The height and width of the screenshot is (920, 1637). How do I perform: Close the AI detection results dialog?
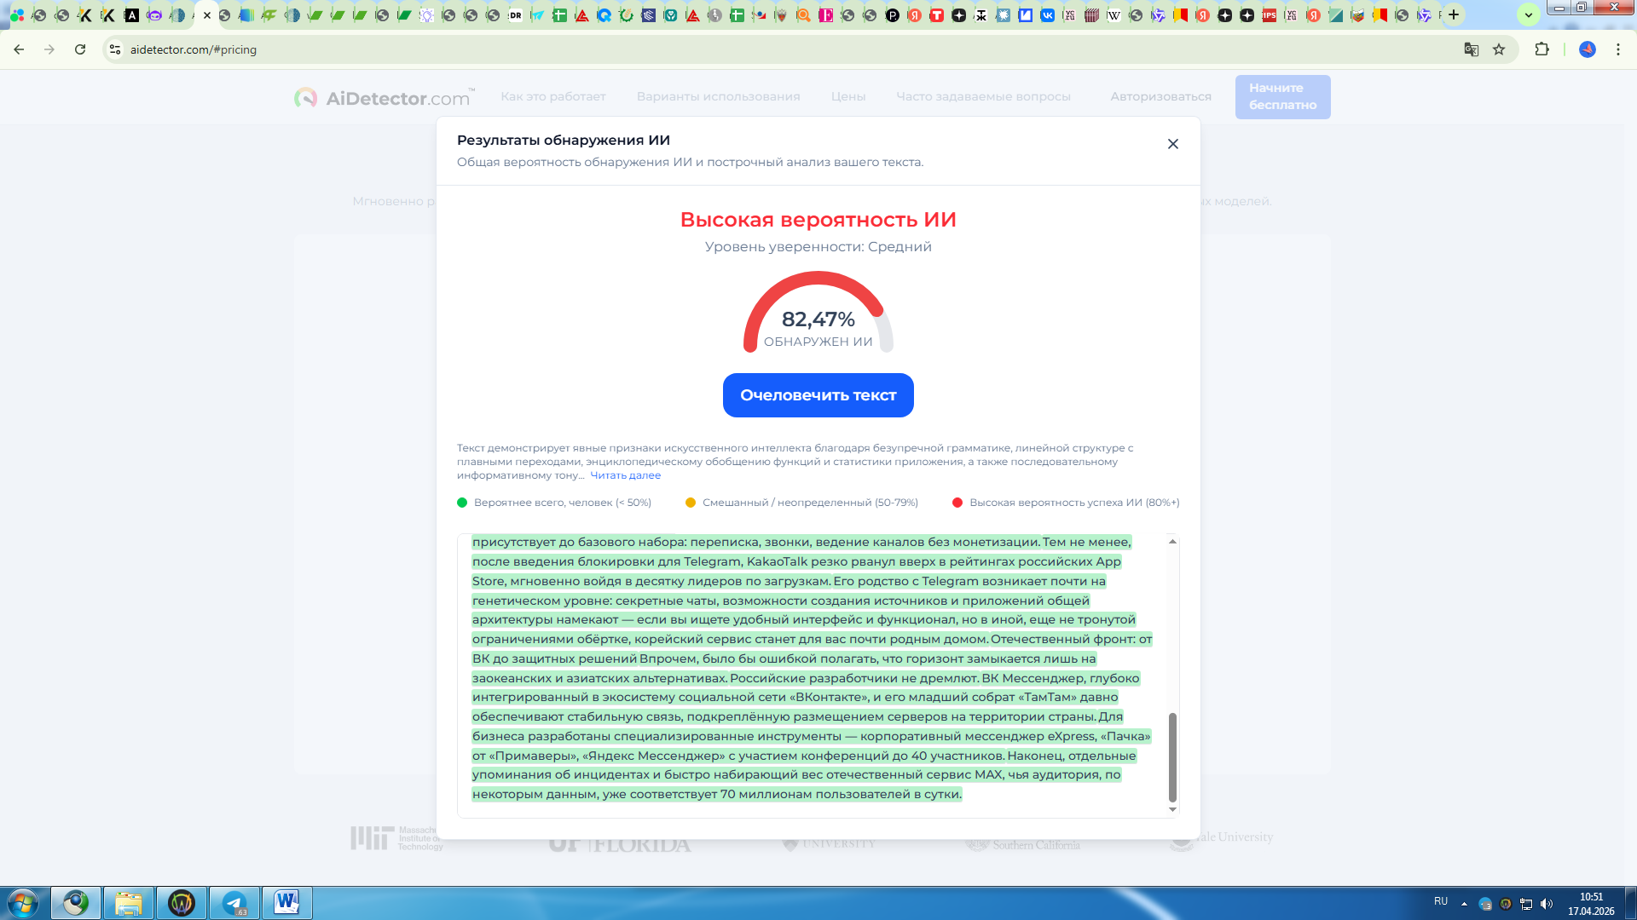tap(1173, 144)
